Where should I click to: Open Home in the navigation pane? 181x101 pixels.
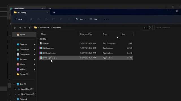(x=24, y=35)
